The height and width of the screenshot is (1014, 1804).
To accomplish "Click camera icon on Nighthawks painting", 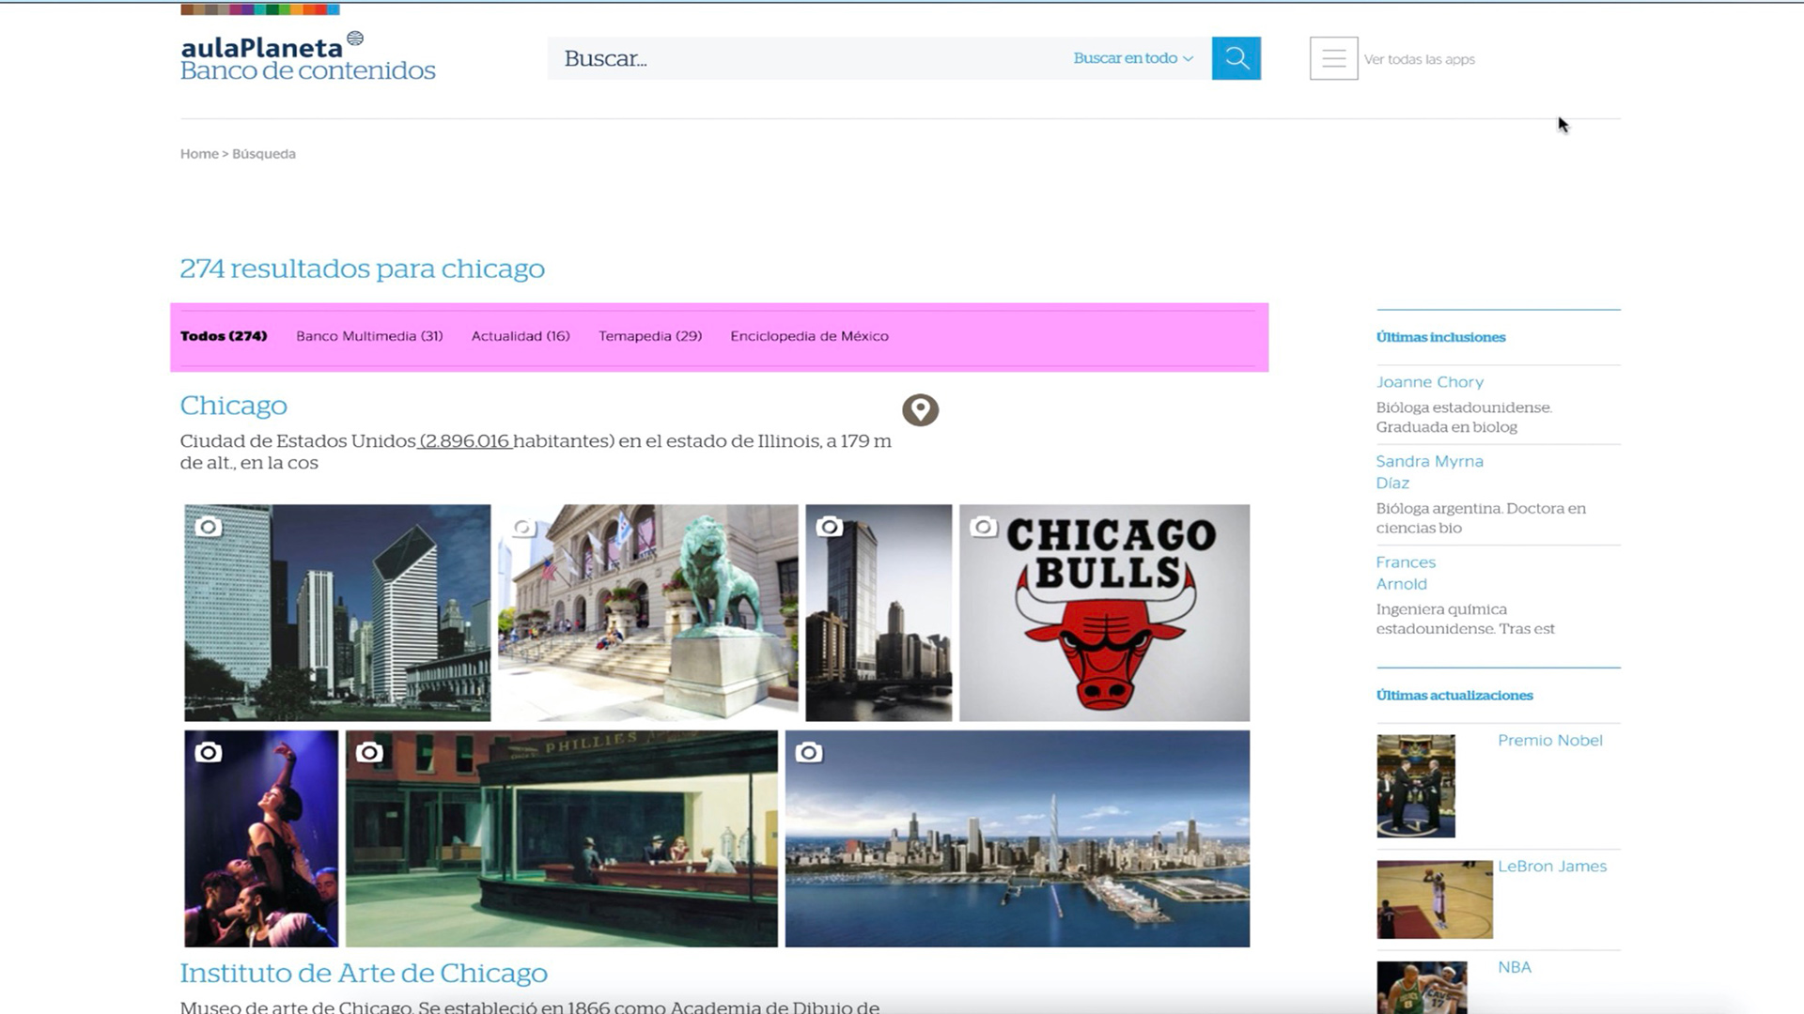I will point(369,752).
